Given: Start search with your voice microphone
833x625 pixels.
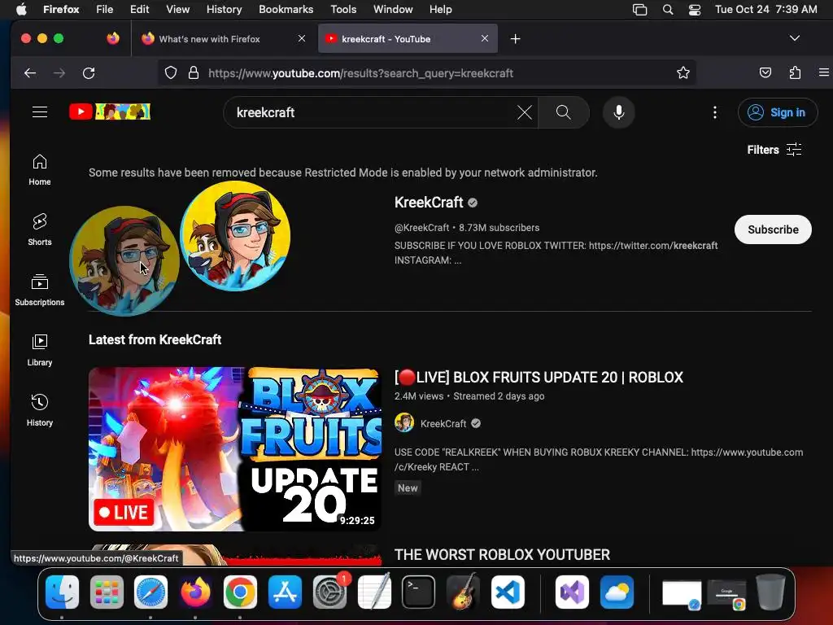Looking at the screenshot, I should tap(618, 112).
